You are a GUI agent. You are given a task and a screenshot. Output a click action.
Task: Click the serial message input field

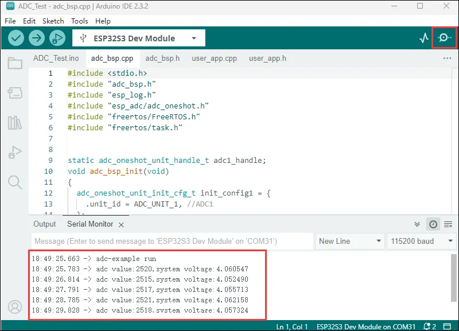[x=172, y=241]
